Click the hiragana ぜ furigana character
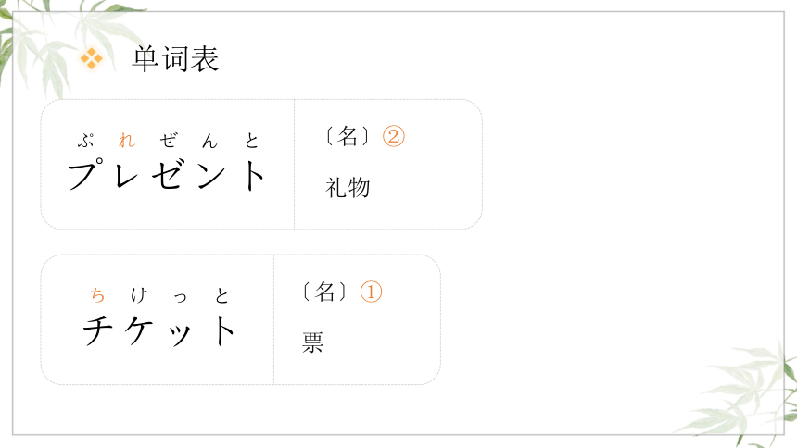Screen dimensions: 797x448 (x=169, y=140)
